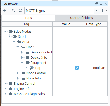Collapse the Site 1 node

click(9, 36)
